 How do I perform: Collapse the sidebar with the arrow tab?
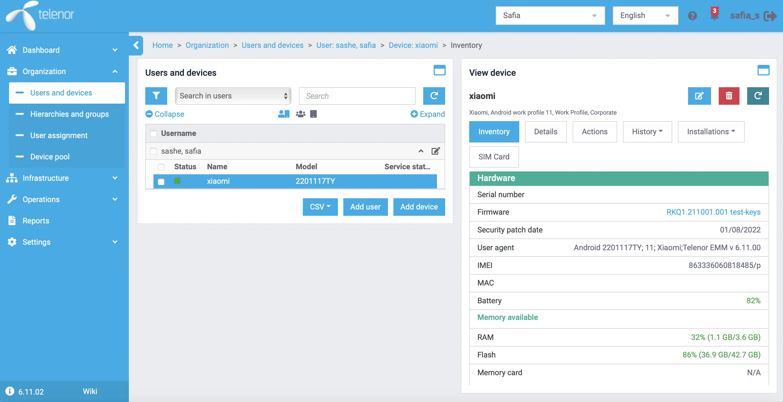click(136, 46)
